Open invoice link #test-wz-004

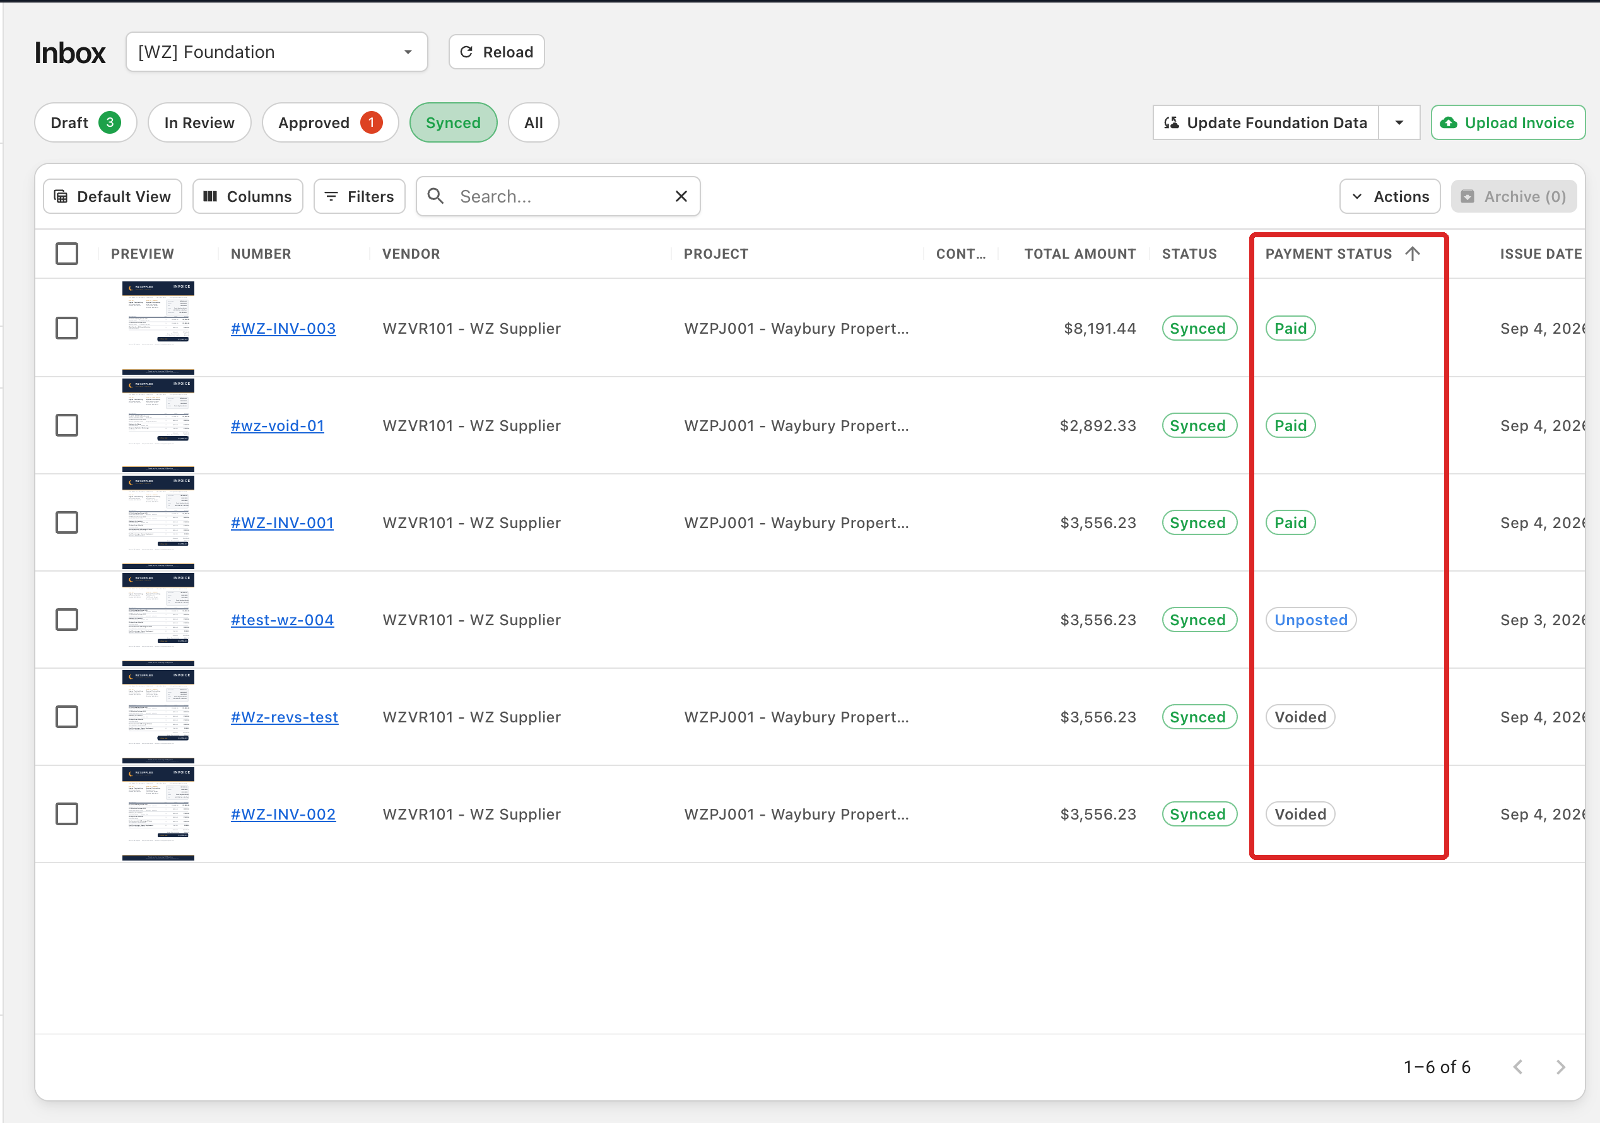point(282,620)
